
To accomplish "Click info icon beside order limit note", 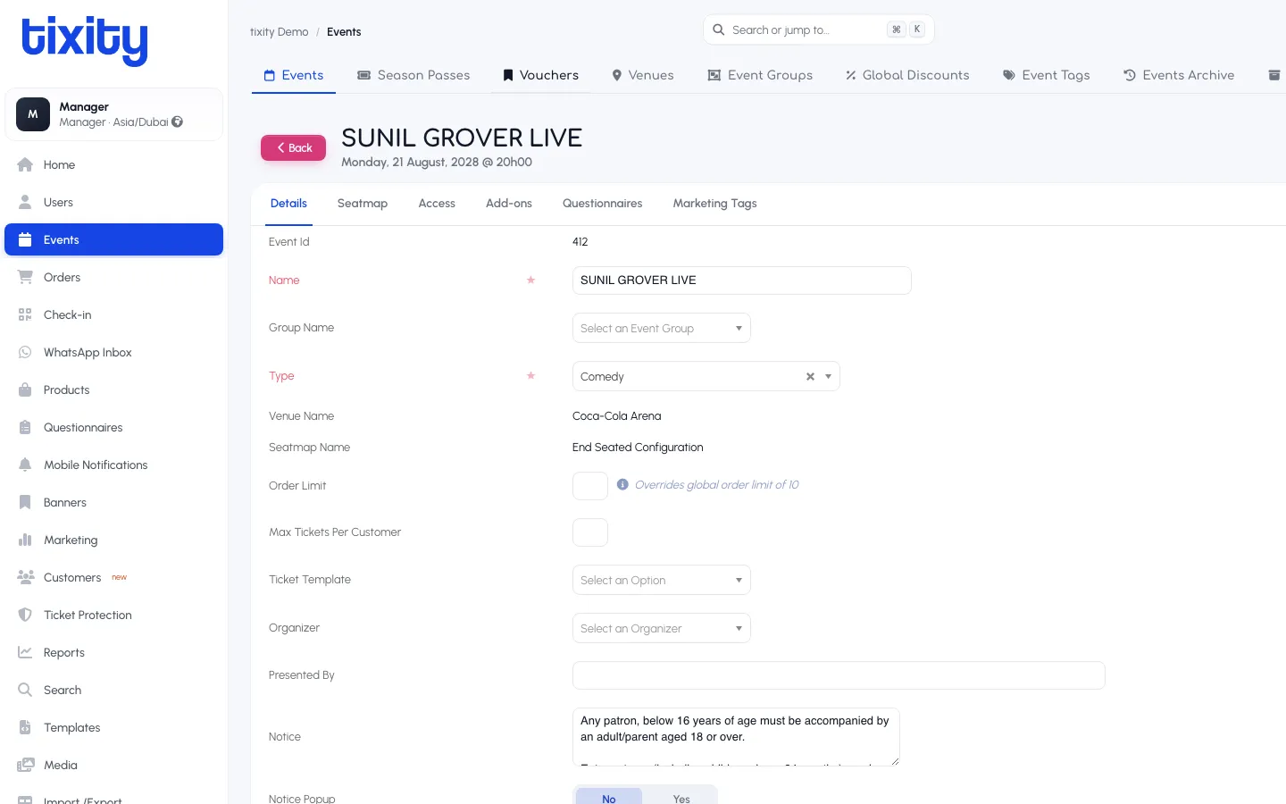I will pos(622,484).
